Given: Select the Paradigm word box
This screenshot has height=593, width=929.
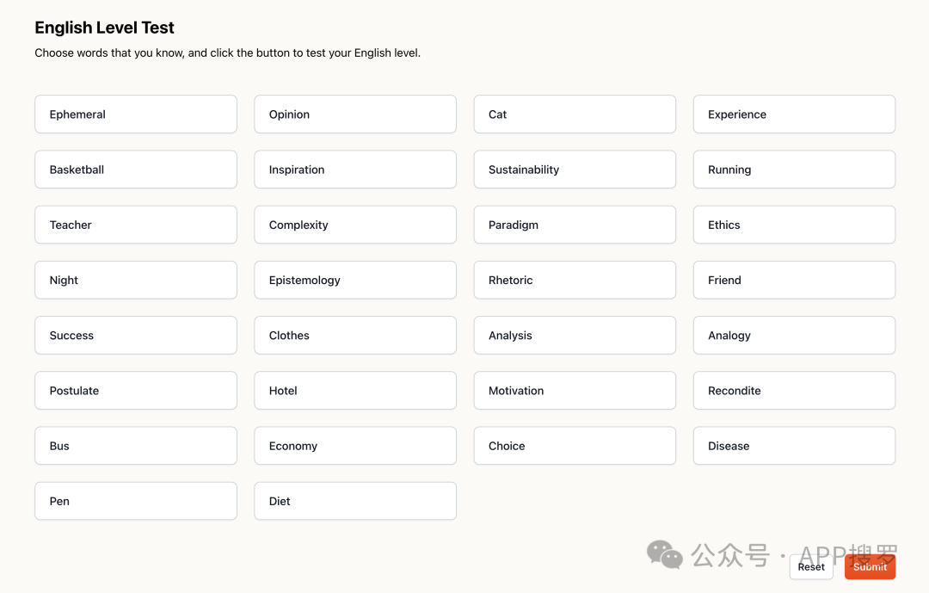Looking at the screenshot, I should click(x=575, y=225).
